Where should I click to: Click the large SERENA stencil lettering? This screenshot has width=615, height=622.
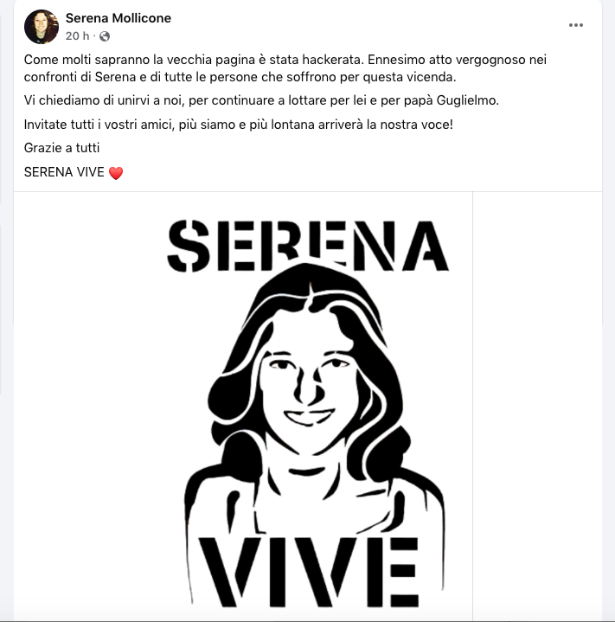click(308, 246)
